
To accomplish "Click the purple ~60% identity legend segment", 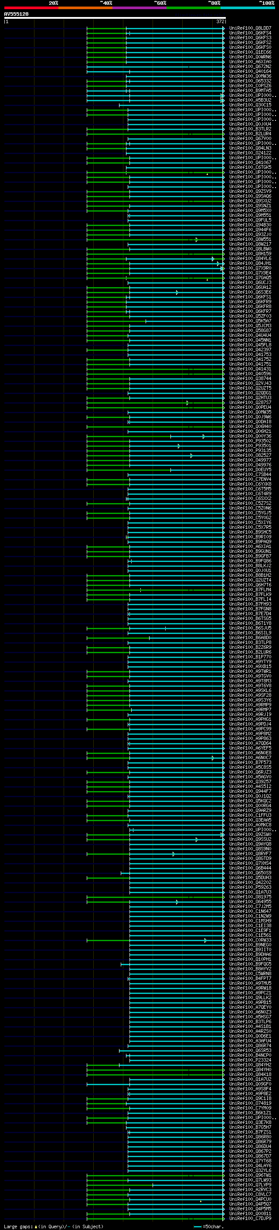I will pos(140,8).
